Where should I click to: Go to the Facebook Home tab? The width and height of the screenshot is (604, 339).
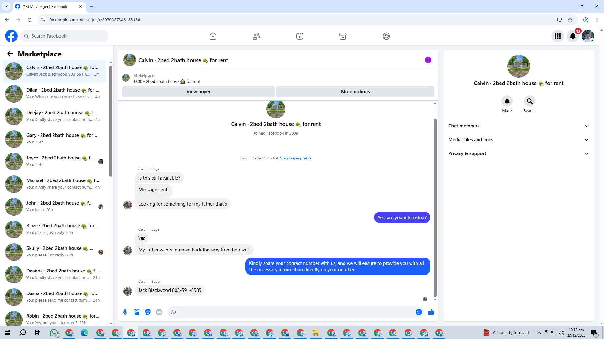(x=213, y=36)
